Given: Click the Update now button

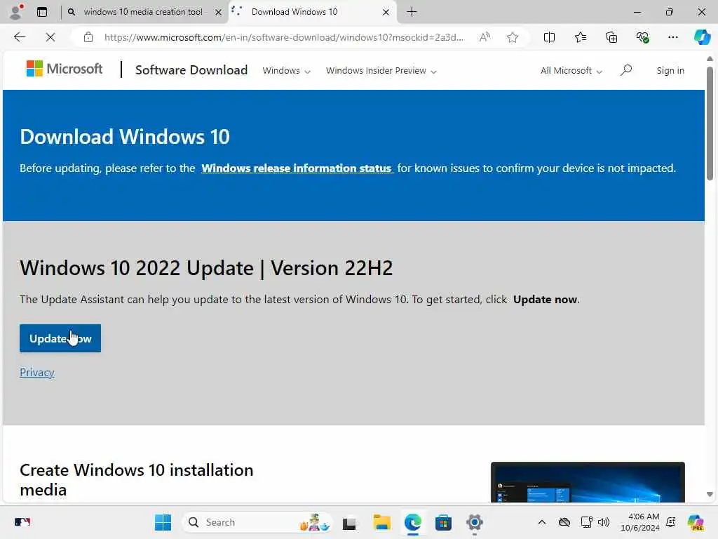Looking at the screenshot, I should coord(60,338).
